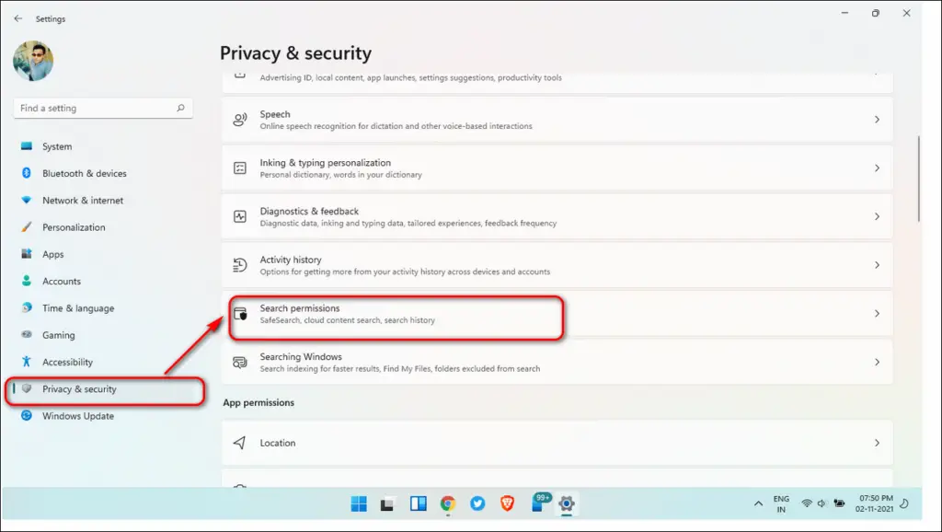The width and height of the screenshot is (942, 532).
Task: Click the ENG IN language indicator
Action: pos(781,503)
